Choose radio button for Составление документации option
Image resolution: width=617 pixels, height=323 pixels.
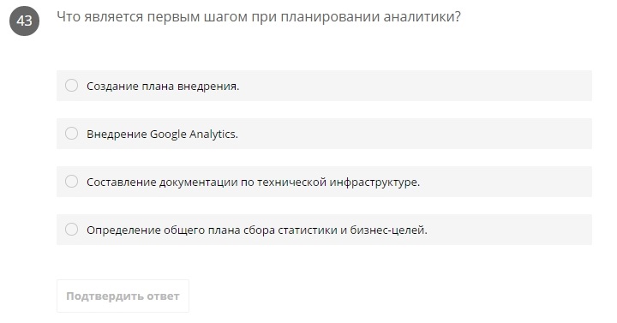point(72,182)
